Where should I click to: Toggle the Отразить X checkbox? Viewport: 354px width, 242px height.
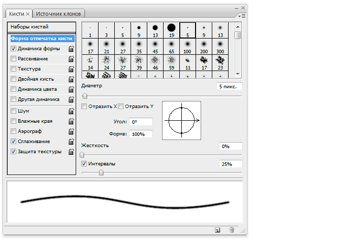point(84,107)
